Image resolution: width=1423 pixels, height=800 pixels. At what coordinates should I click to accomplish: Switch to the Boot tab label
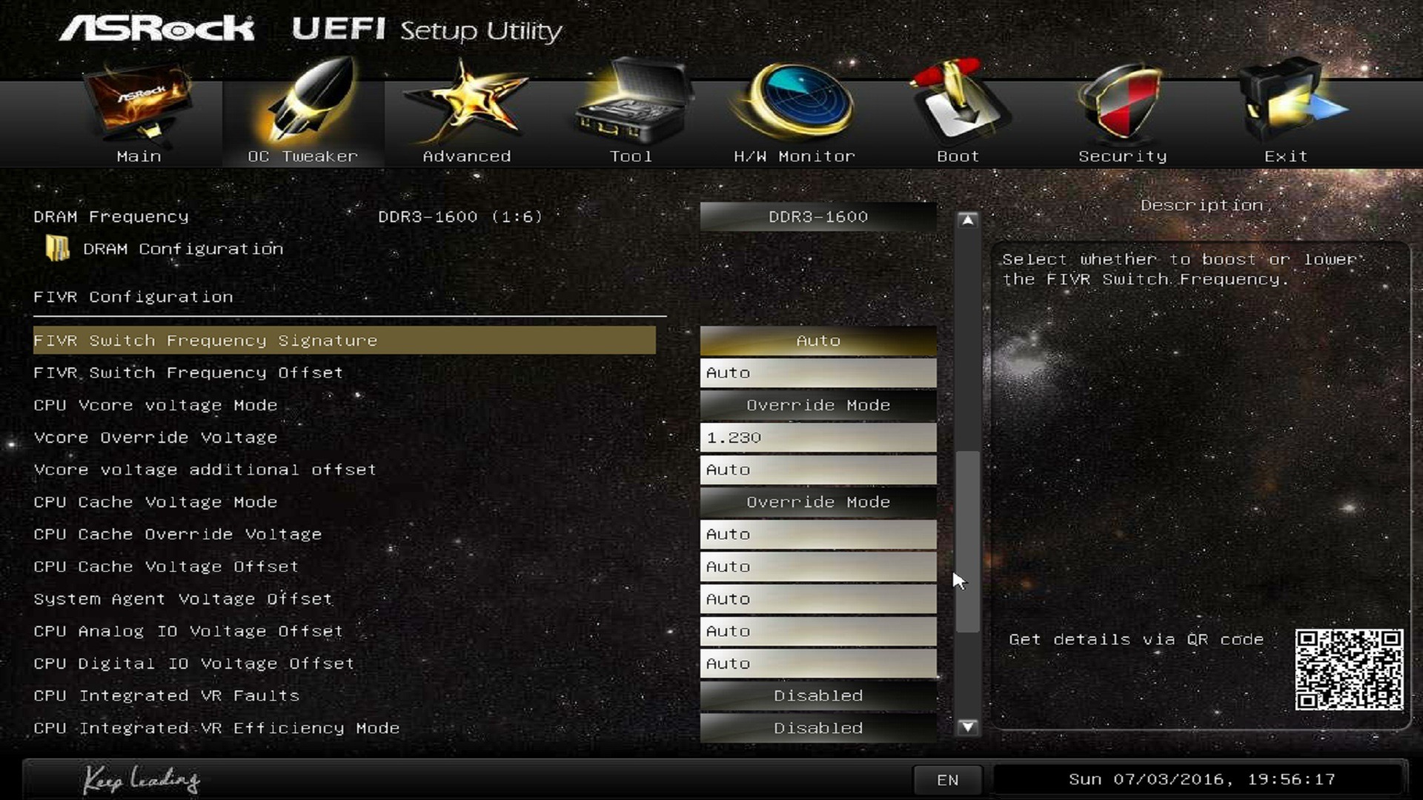point(958,156)
